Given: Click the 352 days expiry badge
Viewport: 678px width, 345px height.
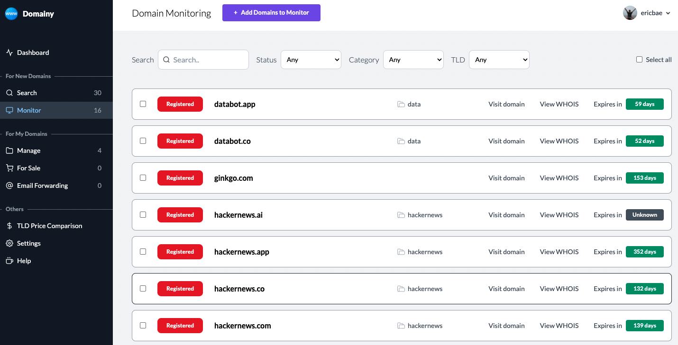Looking at the screenshot, I should [x=645, y=252].
